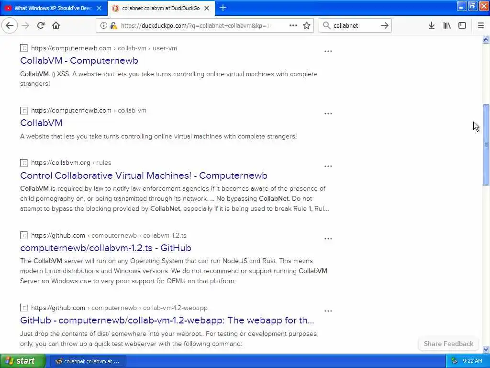Click the github.com collabvm-1.2.ts URL
This screenshot has height=368, width=490.
click(109, 235)
